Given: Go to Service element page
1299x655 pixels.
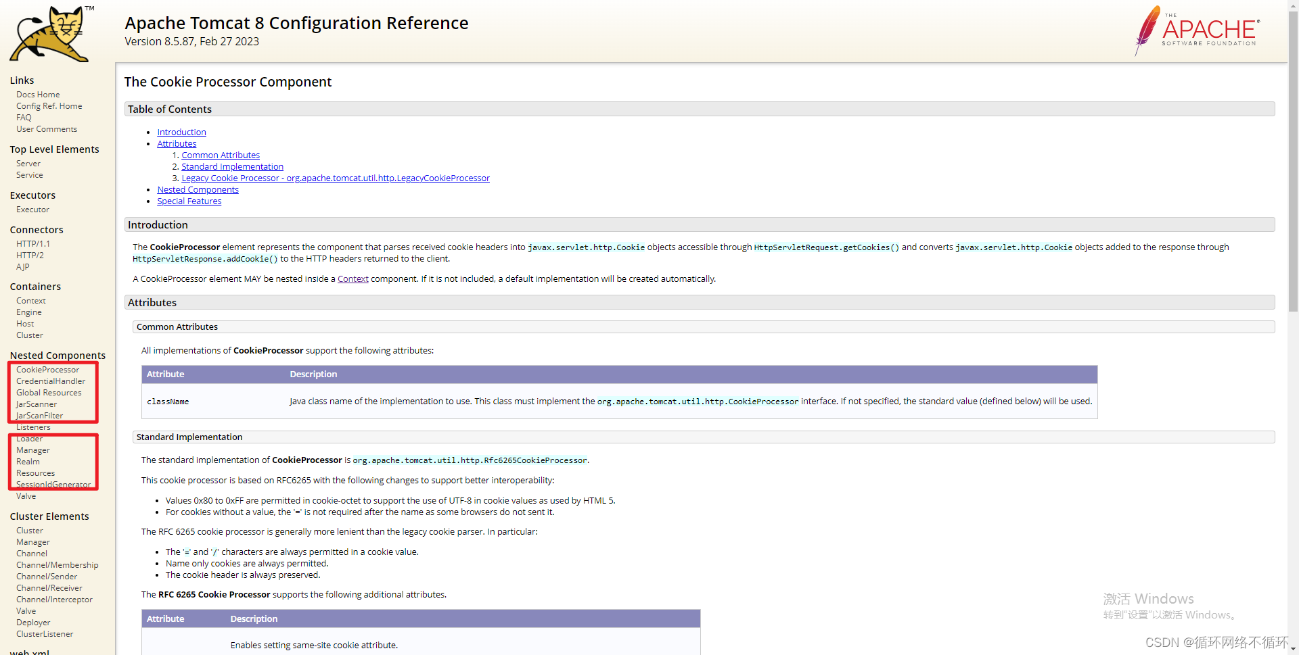Looking at the screenshot, I should [x=30, y=175].
